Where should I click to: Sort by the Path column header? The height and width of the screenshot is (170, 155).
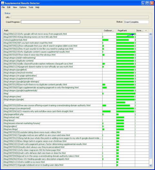point(53,31)
